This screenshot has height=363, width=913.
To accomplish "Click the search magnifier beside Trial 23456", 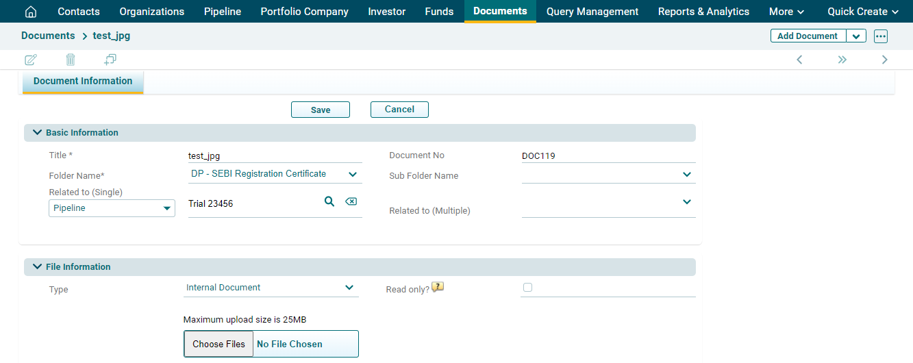I will point(329,201).
